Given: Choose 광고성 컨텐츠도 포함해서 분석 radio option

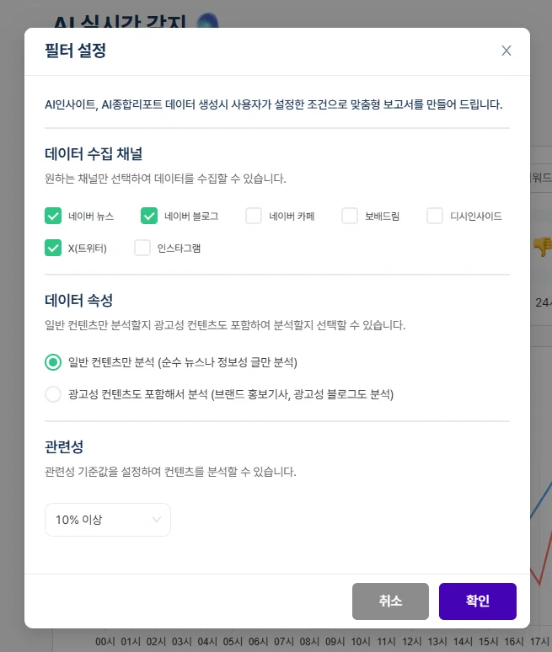Looking at the screenshot, I should coord(53,393).
